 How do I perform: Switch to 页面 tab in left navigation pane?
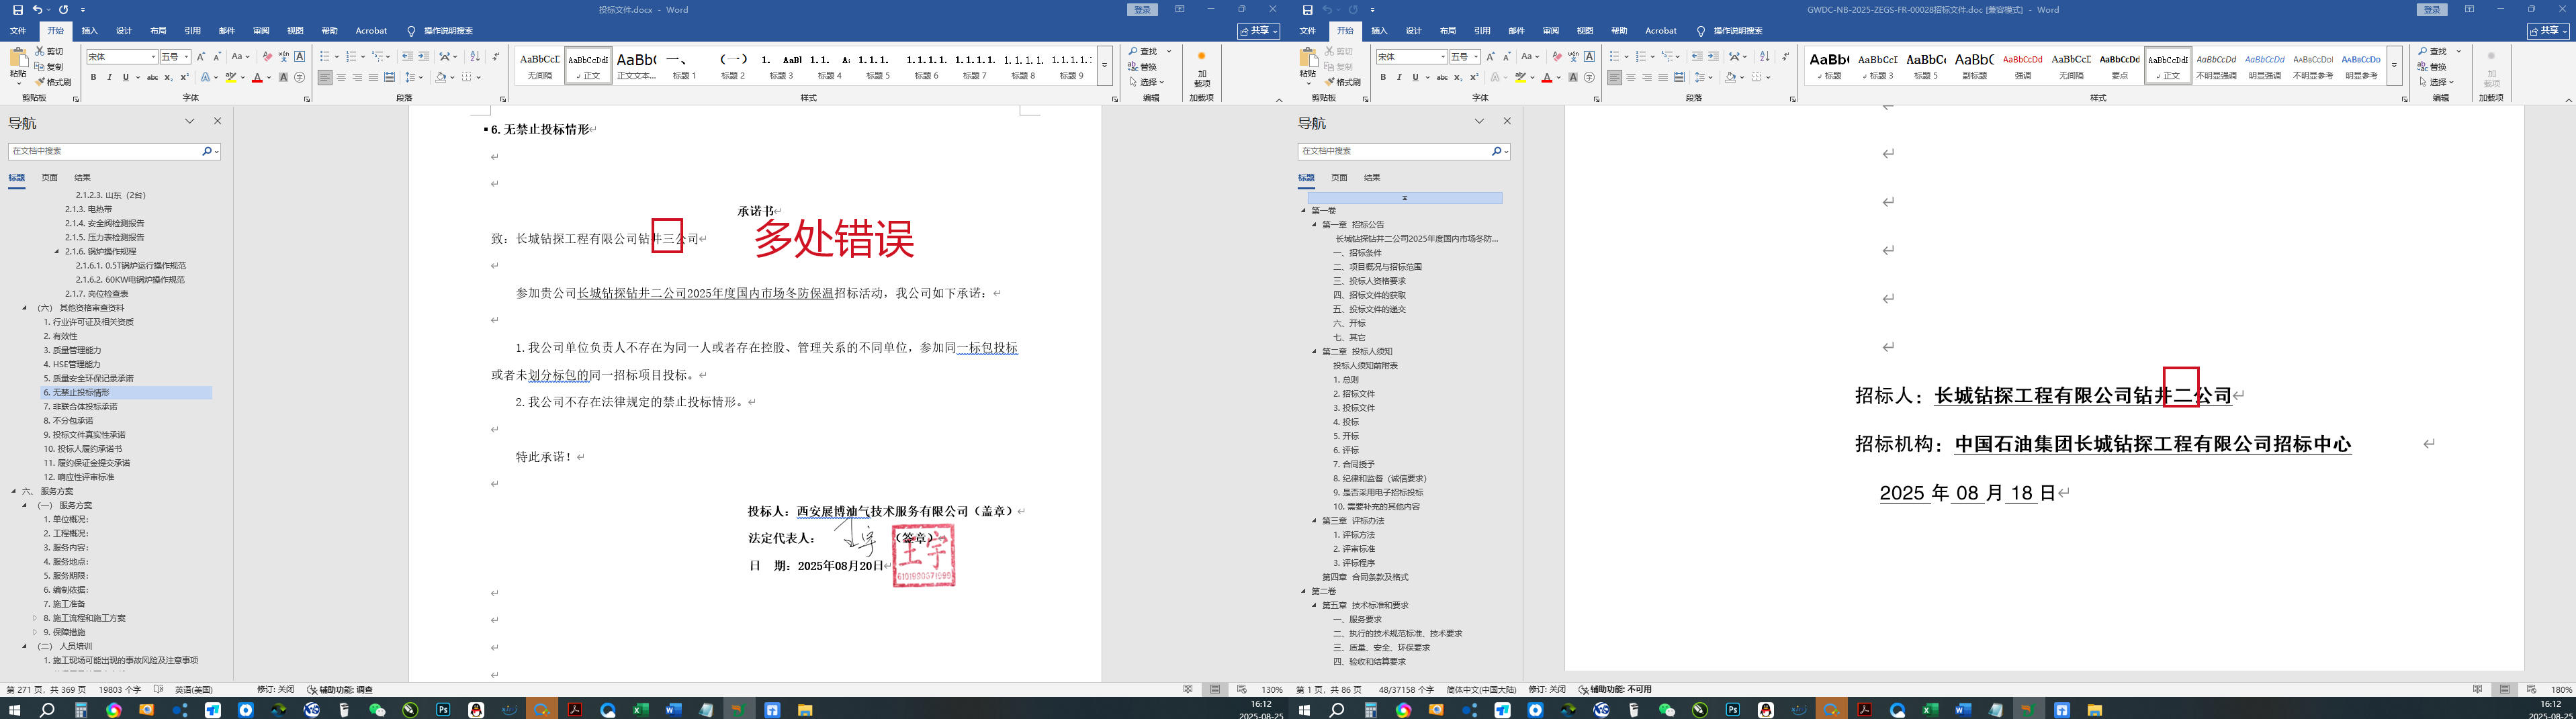pos(49,178)
